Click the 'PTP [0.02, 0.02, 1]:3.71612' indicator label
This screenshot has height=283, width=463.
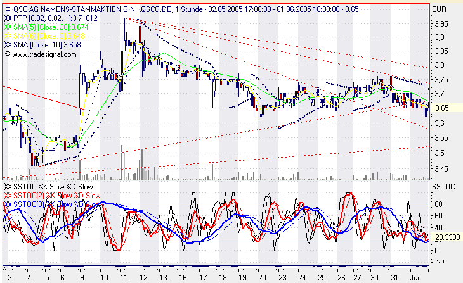pos(51,18)
